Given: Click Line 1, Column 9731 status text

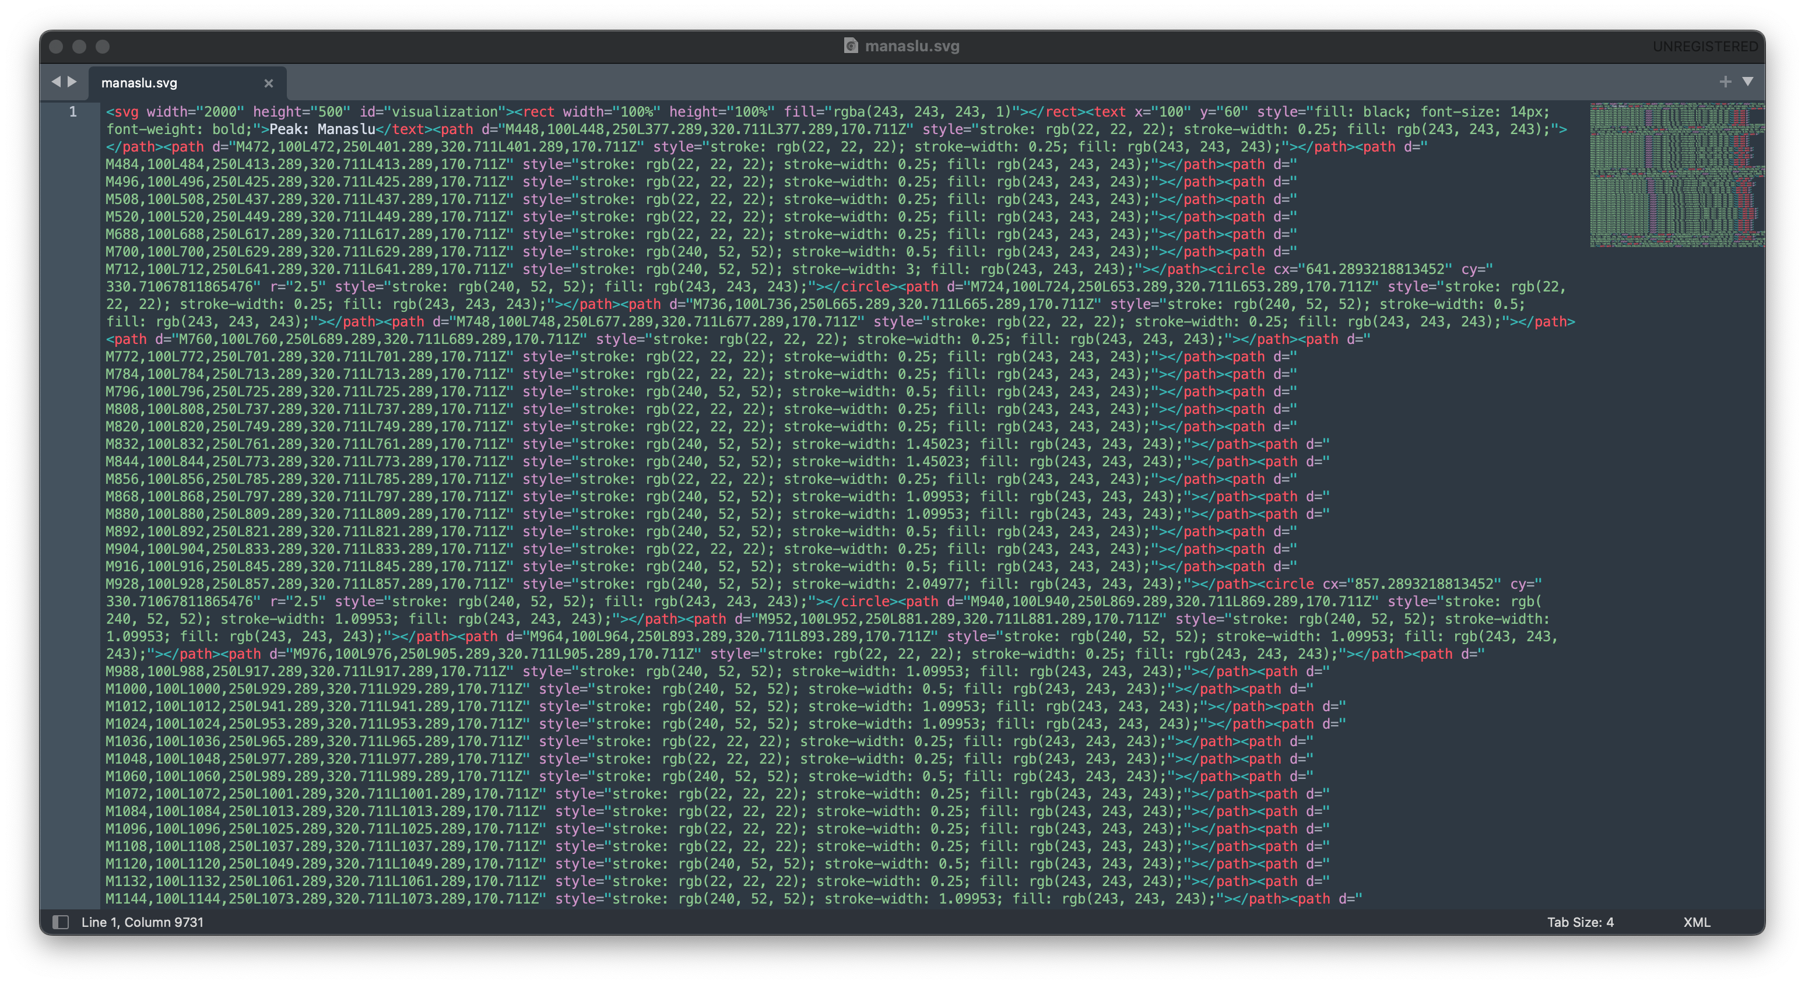Looking at the screenshot, I should [x=142, y=922].
